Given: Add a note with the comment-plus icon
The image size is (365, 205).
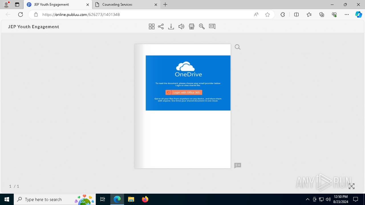Looking at the screenshot, I should click(238, 165).
